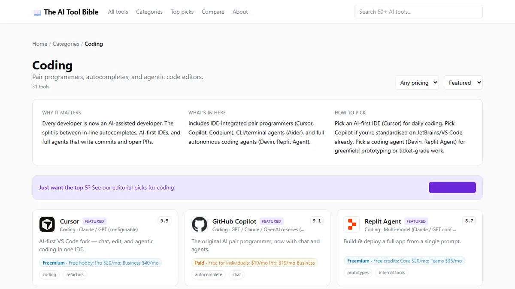Open the Cursor logo icon
This screenshot has width=515, height=289.
click(x=47, y=224)
